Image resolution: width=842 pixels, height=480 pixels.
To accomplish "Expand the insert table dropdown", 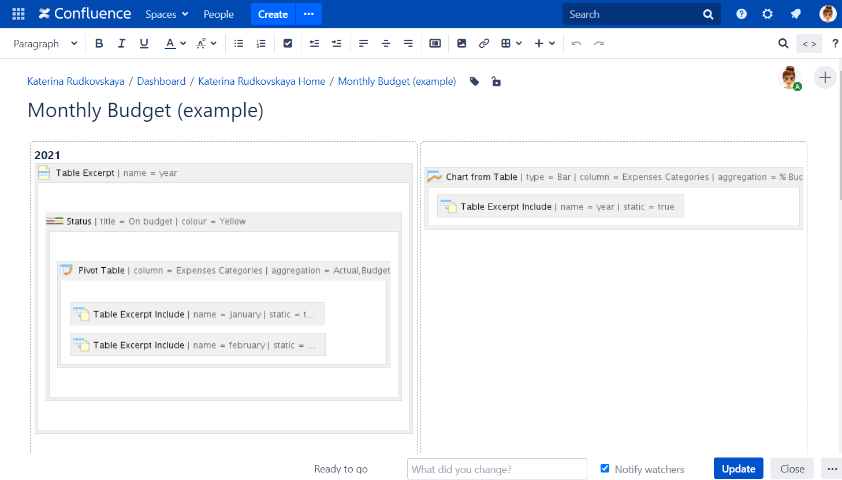I will (x=518, y=43).
